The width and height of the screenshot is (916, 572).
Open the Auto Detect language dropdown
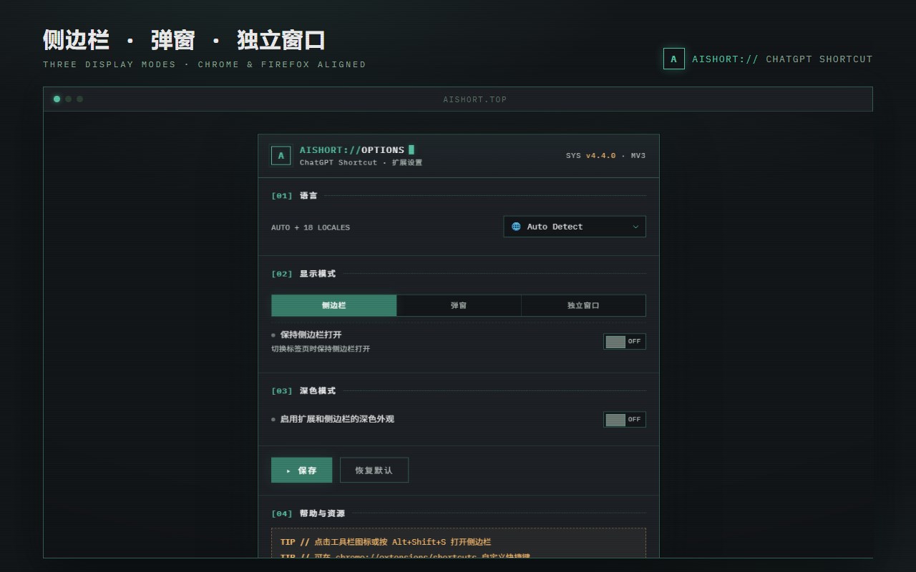[575, 227]
